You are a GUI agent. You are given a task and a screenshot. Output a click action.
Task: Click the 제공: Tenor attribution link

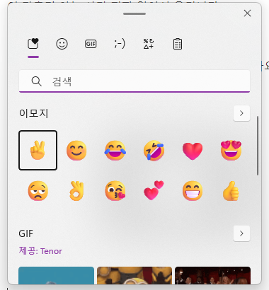[40, 251]
